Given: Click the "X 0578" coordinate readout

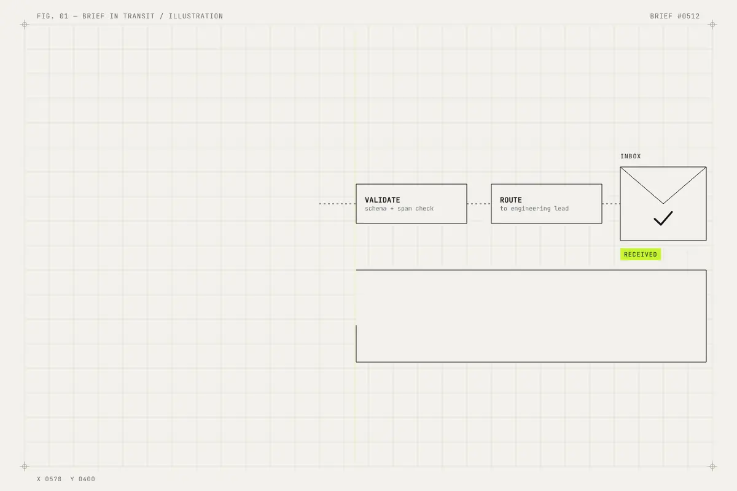Looking at the screenshot, I should pyautogui.click(x=49, y=479).
